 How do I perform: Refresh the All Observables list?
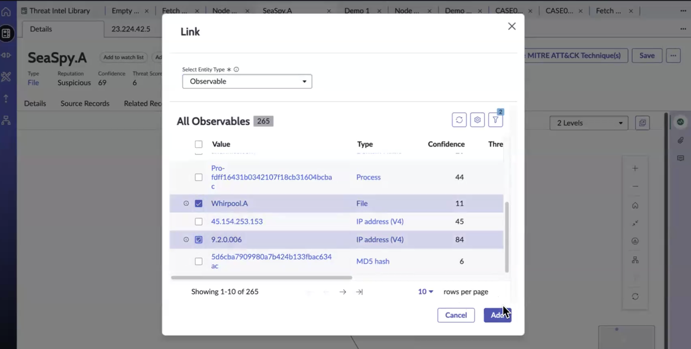459,120
